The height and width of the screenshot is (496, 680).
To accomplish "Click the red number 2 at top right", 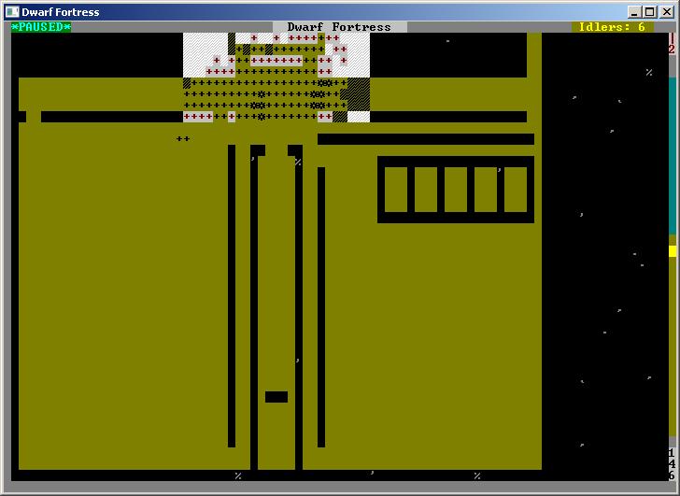I will (672, 50).
